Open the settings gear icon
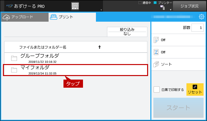Image resolution: width=207 pixels, height=121 pixels. [201, 17]
